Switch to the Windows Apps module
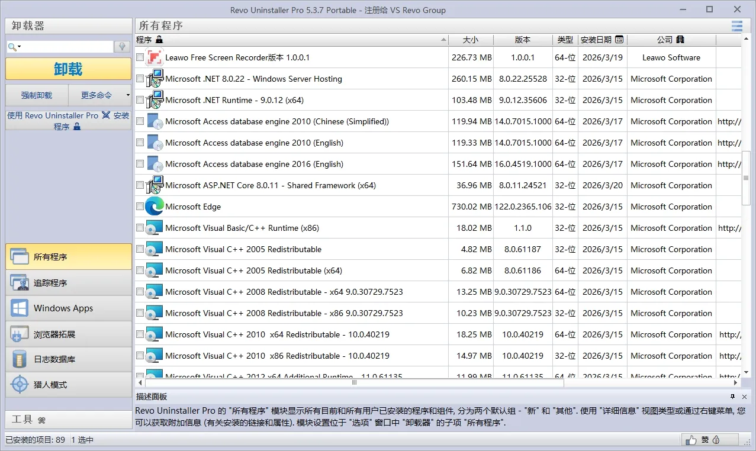 point(68,308)
